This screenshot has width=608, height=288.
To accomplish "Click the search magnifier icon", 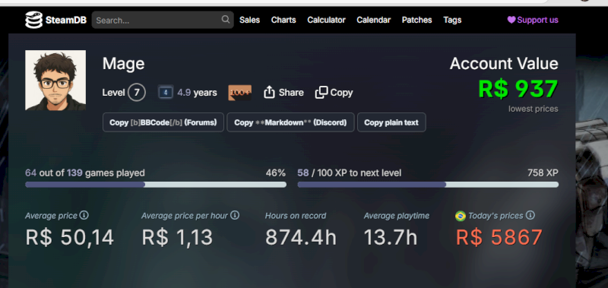I will (225, 20).
